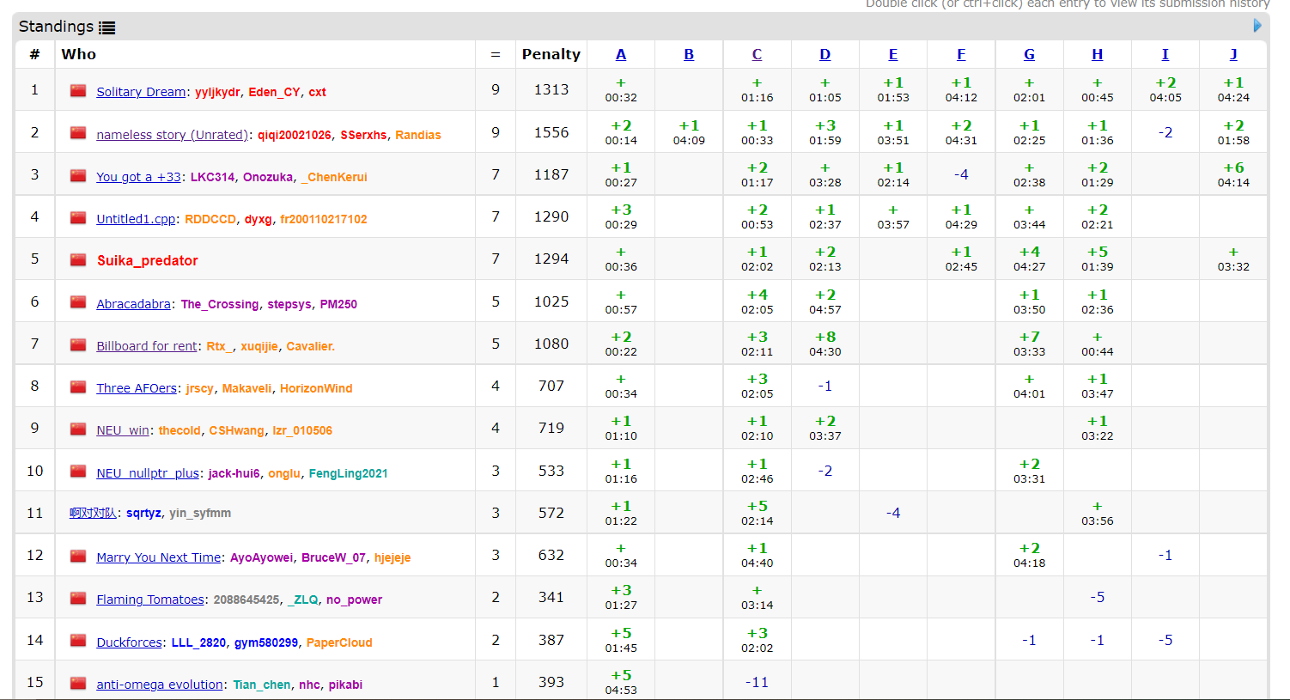This screenshot has width=1290, height=700.
Task: Click the flag icon next to Solitary Dream
Action: click(78, 91)
